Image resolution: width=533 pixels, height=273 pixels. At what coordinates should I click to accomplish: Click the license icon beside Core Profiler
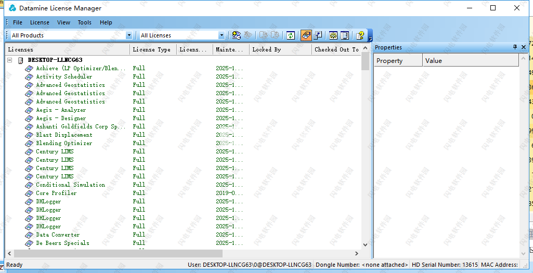tap(29, 193)
